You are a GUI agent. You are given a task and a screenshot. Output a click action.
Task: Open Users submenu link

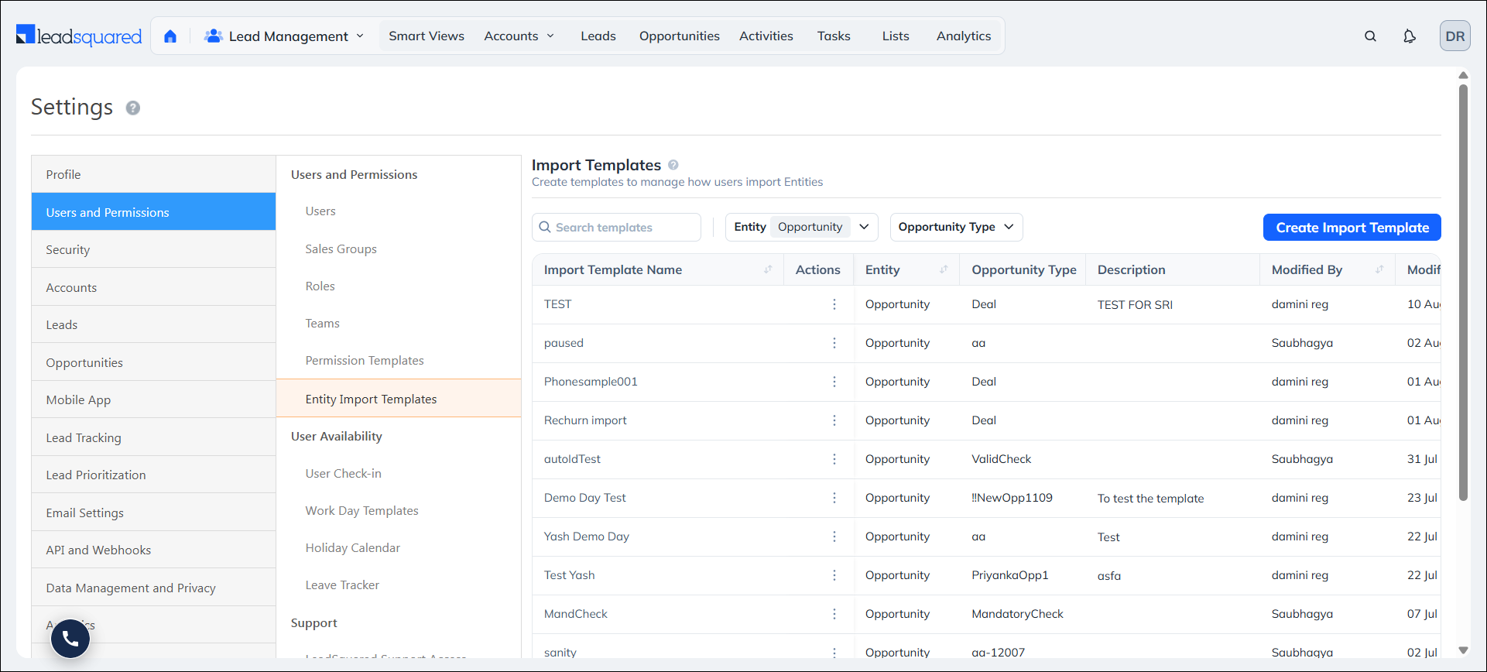pyautogui.click(x=320, y=211)
